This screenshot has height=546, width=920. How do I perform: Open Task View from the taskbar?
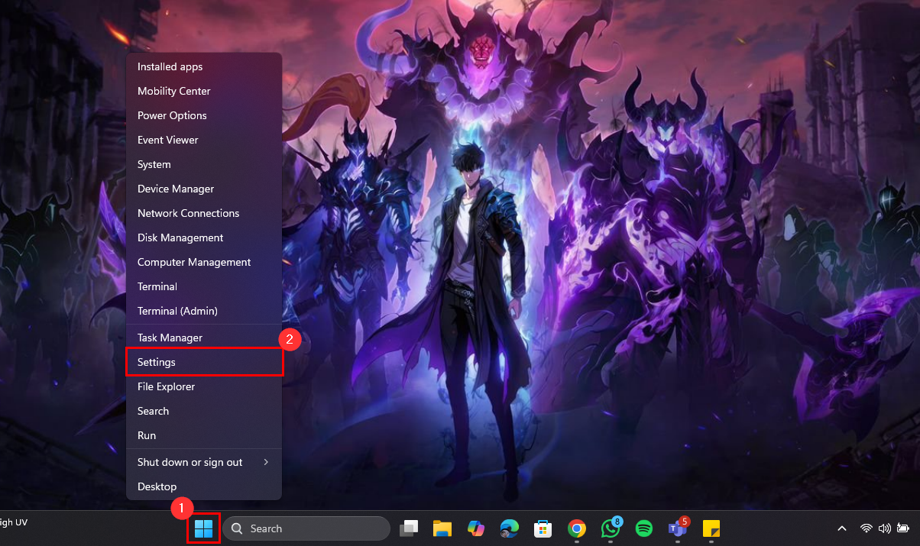pyautogui.click(x=410, y=528)
